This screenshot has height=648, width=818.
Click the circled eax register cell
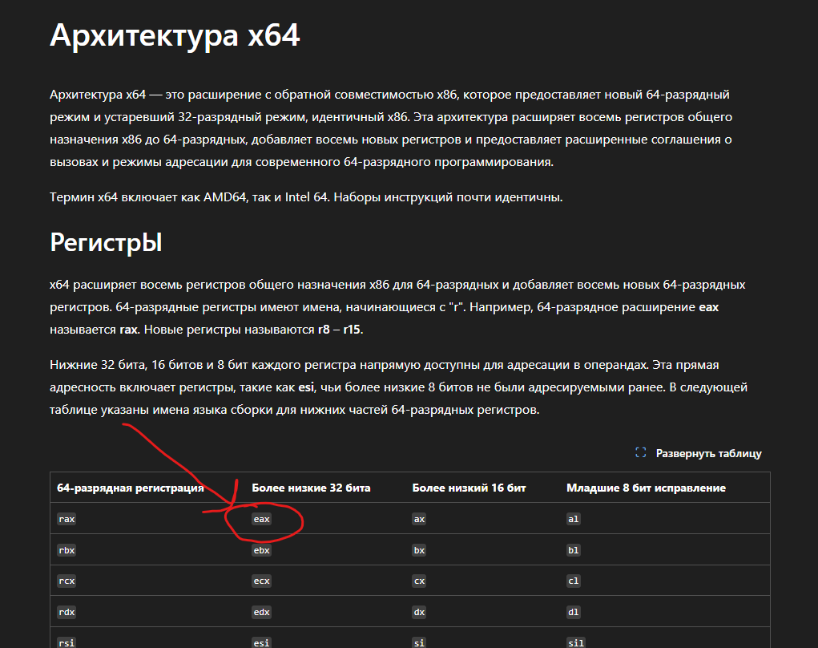click(x=261, y=519)
